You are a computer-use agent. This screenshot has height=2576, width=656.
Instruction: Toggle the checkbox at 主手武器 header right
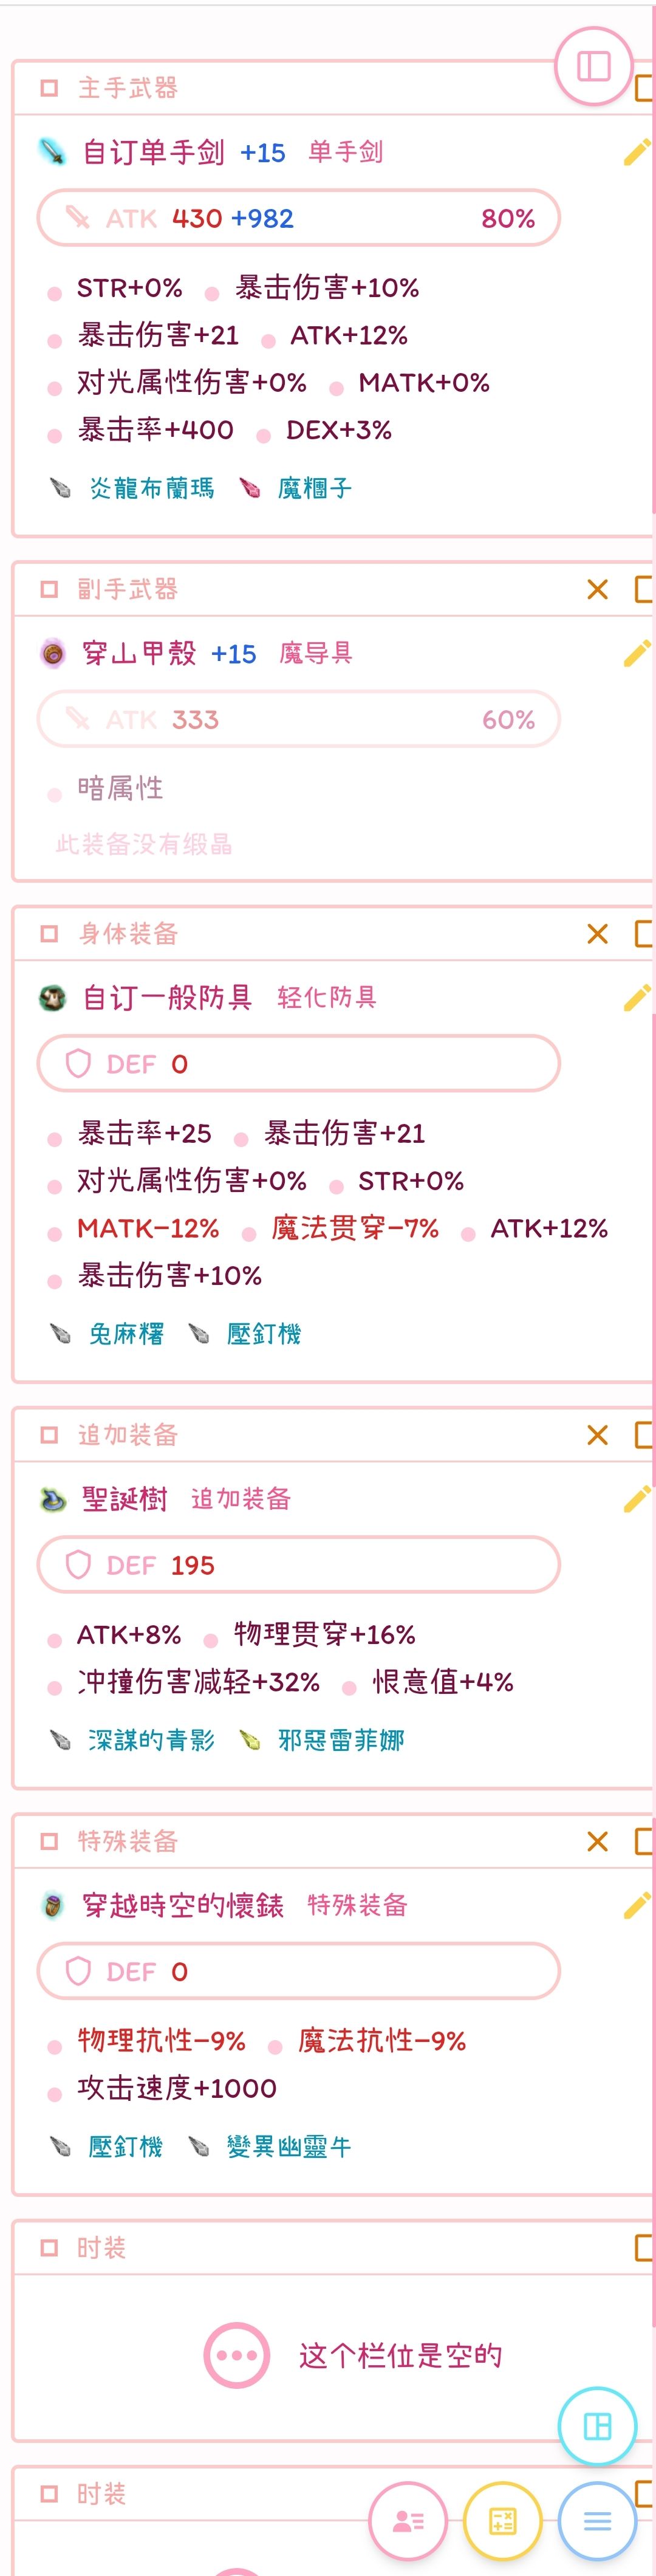(645, 88)
